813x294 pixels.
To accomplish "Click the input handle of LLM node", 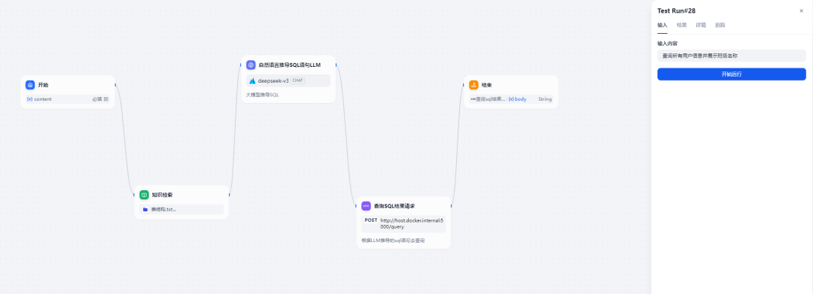I will 241,65.
